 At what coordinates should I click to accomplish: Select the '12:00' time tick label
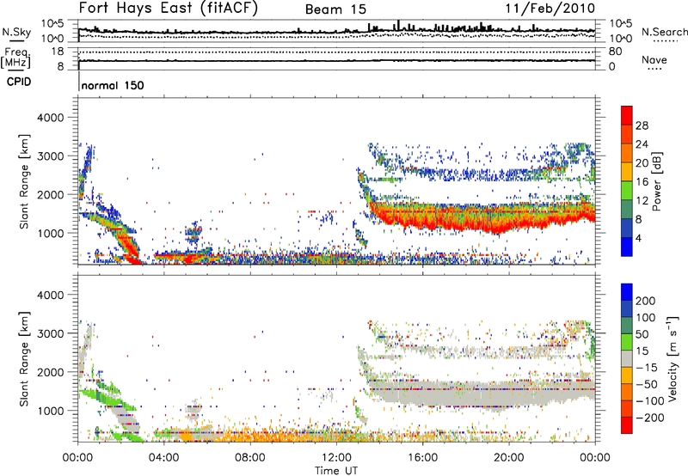[x=336, y=458]
